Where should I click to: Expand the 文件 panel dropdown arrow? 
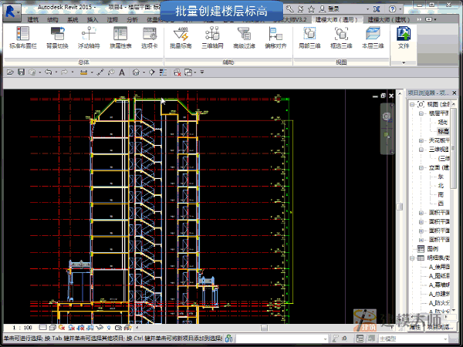[404, 62]
